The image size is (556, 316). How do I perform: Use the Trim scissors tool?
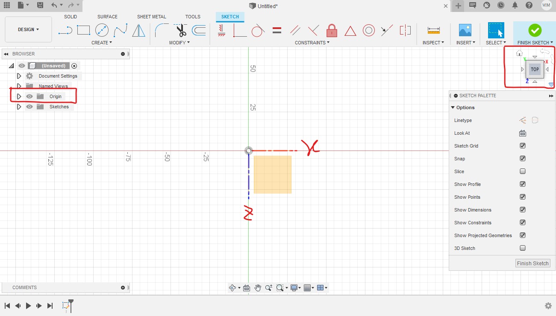tap(181, 30)
